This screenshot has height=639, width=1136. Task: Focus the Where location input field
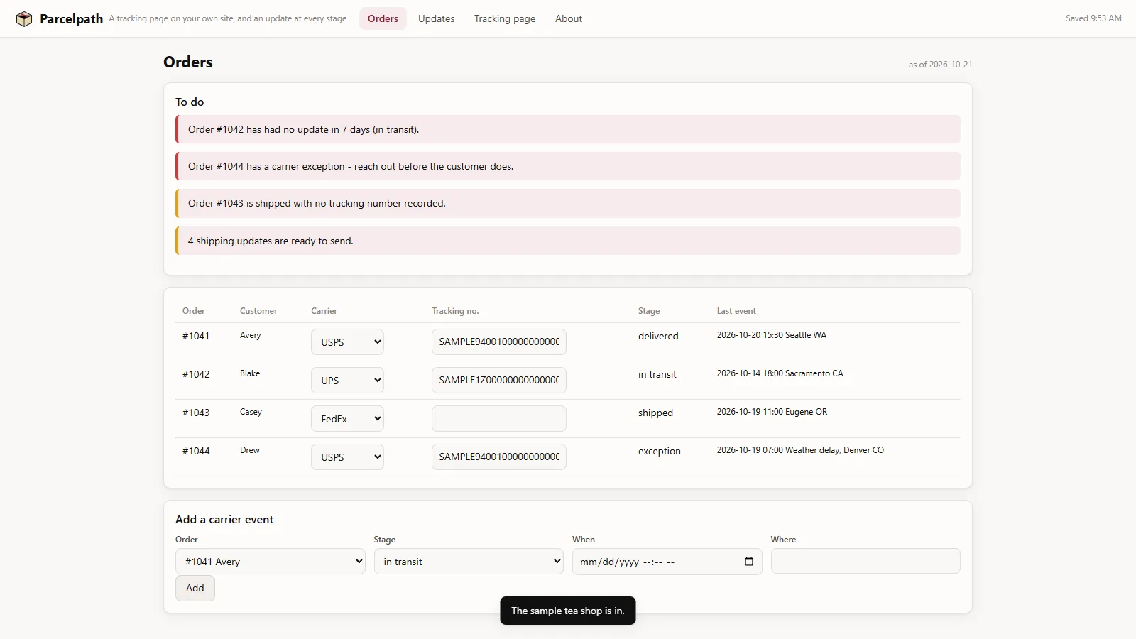click(865, 561)
